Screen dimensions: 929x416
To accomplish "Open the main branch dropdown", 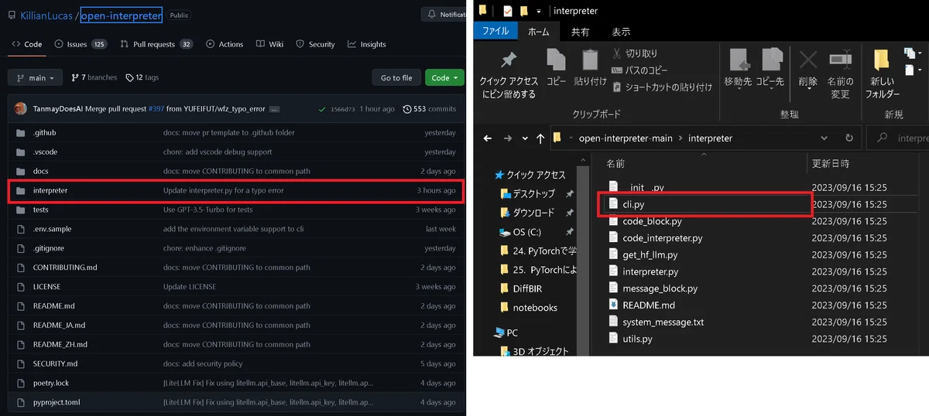I will click(x=36, y=78).
